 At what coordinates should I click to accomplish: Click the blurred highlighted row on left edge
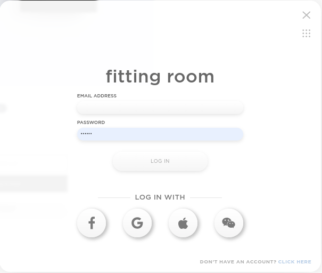point(33,184)
